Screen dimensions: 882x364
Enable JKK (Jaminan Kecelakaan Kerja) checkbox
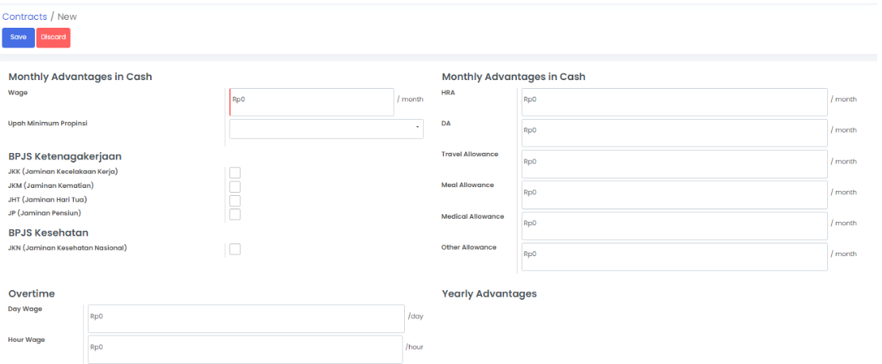click(235, 173)
